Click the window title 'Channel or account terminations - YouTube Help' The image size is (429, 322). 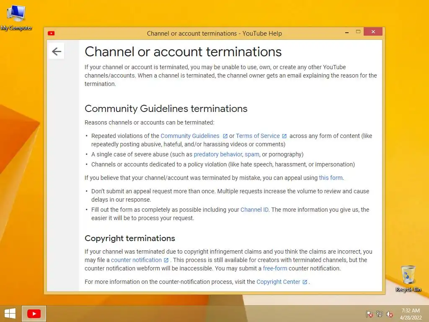(x=214, y=34)
